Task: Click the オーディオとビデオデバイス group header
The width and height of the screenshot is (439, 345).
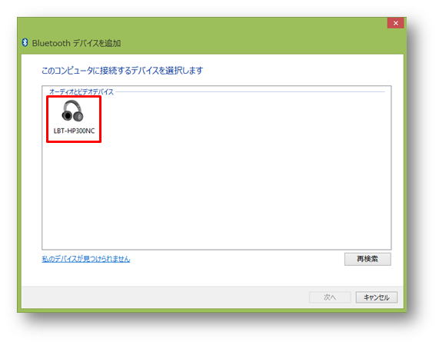Action: tap(81, 91)
